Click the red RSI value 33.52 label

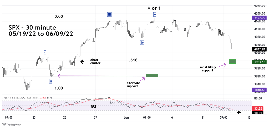[259, 108]
